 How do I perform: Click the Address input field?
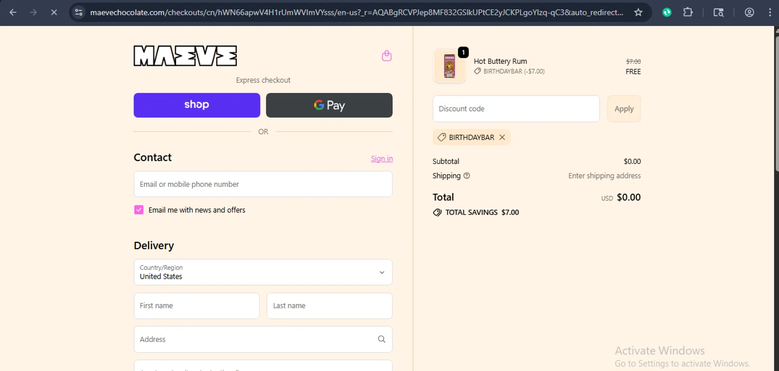[x=263, y=339]
